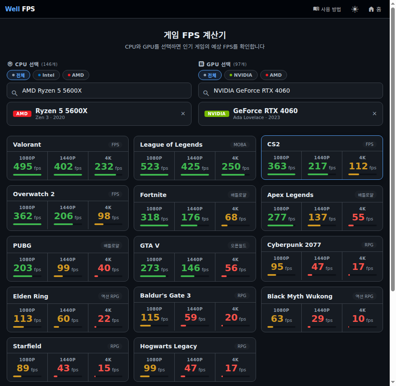Viewport: 396px width, 386px height.
Task: Click the CPU search magnifier icon
Action: tap(15, 93)
